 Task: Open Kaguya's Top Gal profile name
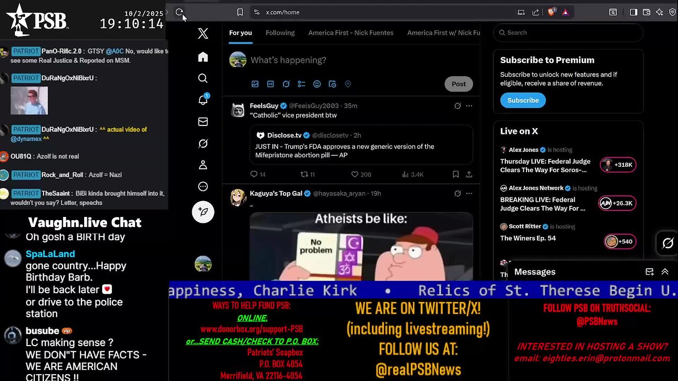coord(276,194)
